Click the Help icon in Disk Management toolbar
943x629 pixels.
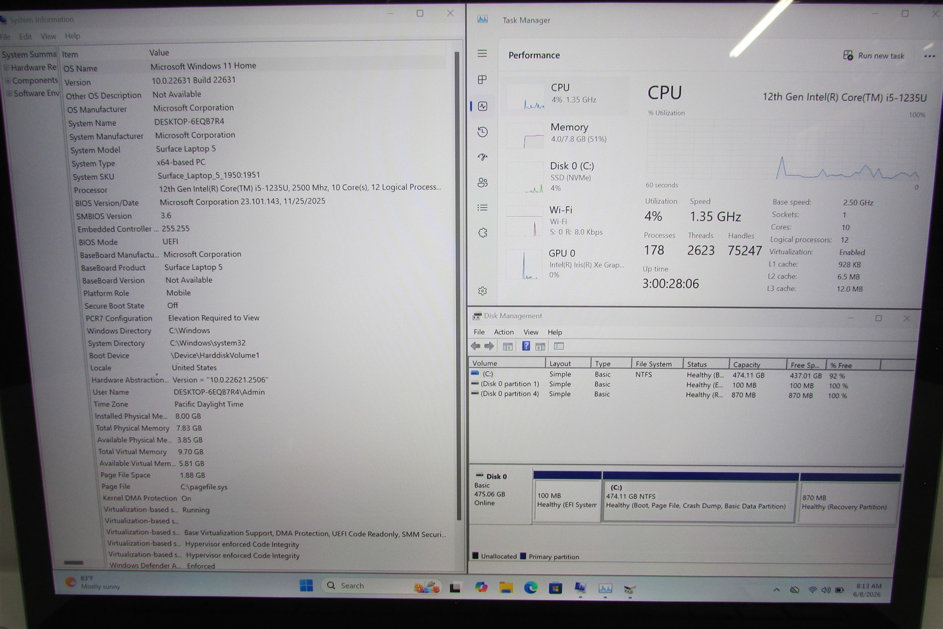coord(526,346)
